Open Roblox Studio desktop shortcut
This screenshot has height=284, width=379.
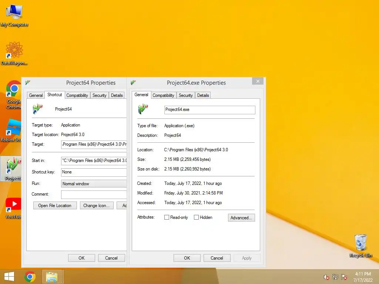coord(11,131)
